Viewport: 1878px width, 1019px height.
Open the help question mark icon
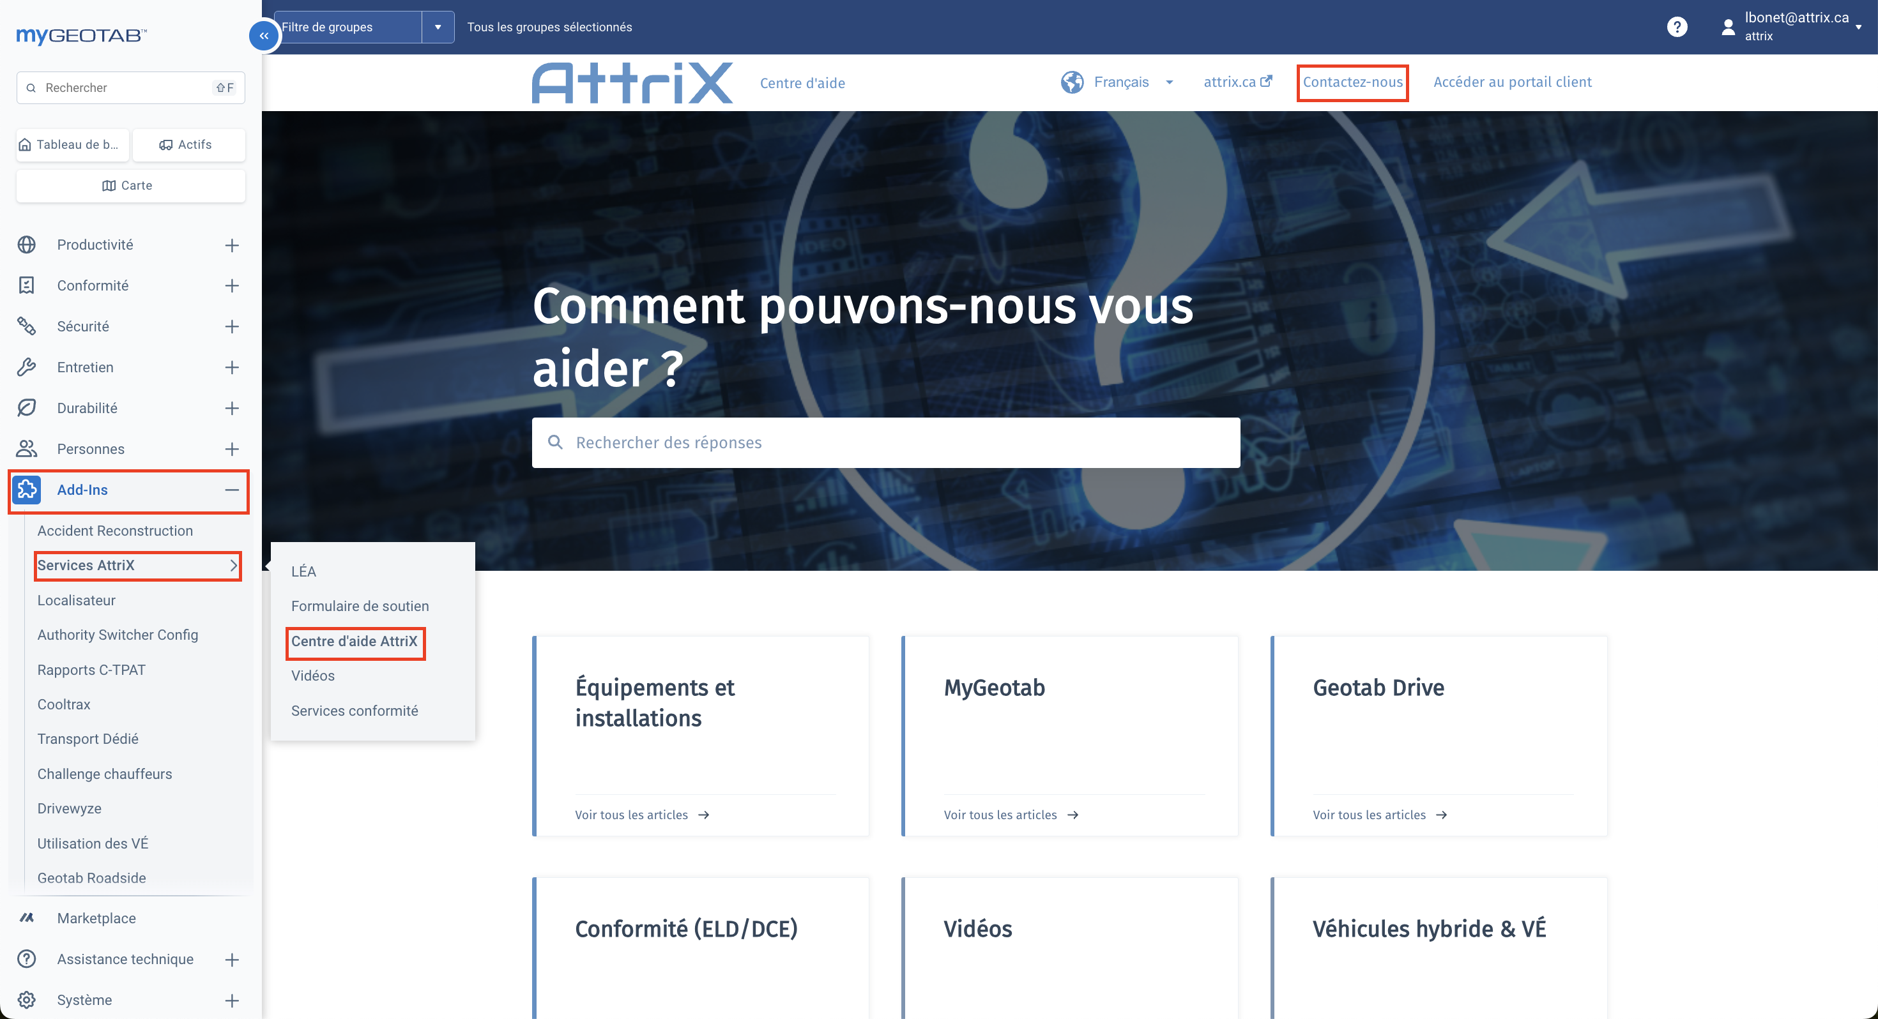click(x=1677, y=27)
